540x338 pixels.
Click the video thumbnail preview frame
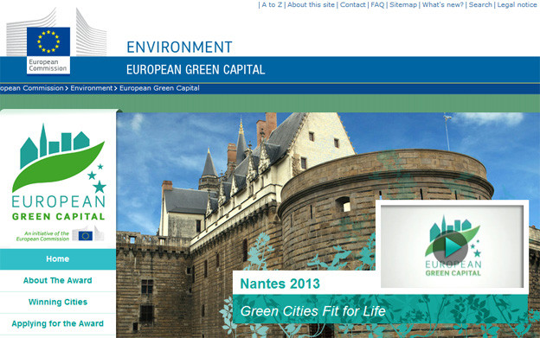click(x=453, y=246)
